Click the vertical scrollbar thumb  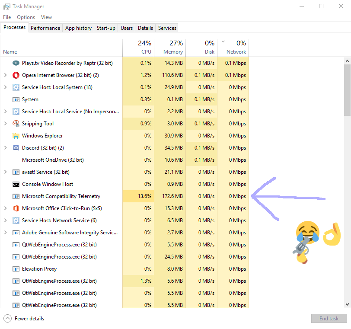(x=347, y=90)
